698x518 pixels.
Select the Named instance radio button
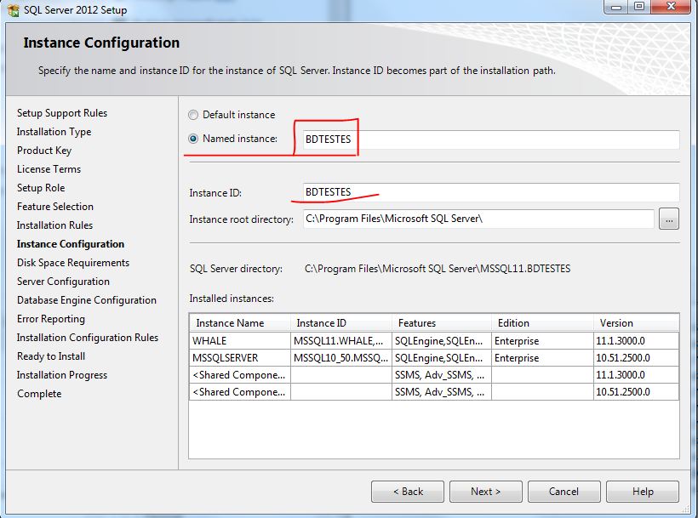pos(192,139)
